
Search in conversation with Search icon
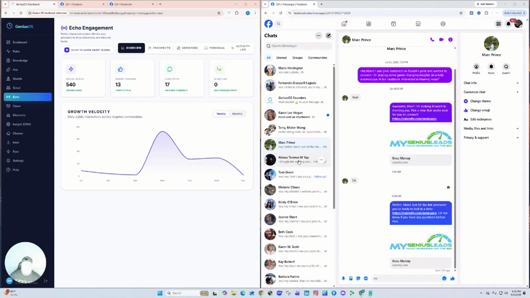[506, 67]
